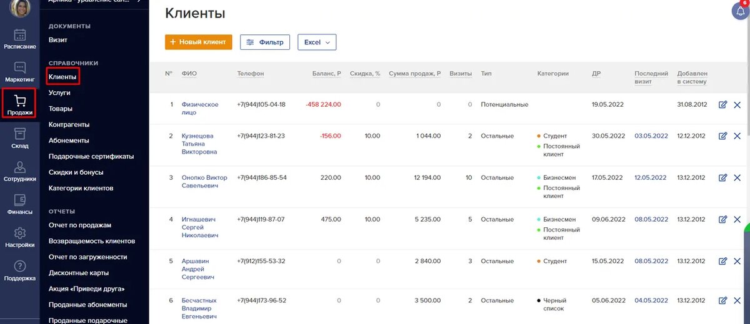Open client Физическое лицо profile

tap(200, 109)
